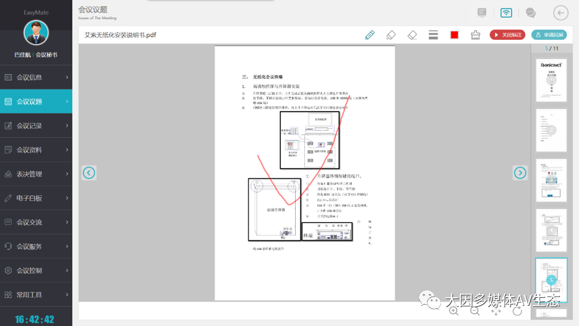Viewport: 579px width, 326px height.
Task: Click the presentation board icon
Action: tap(482, 13)
